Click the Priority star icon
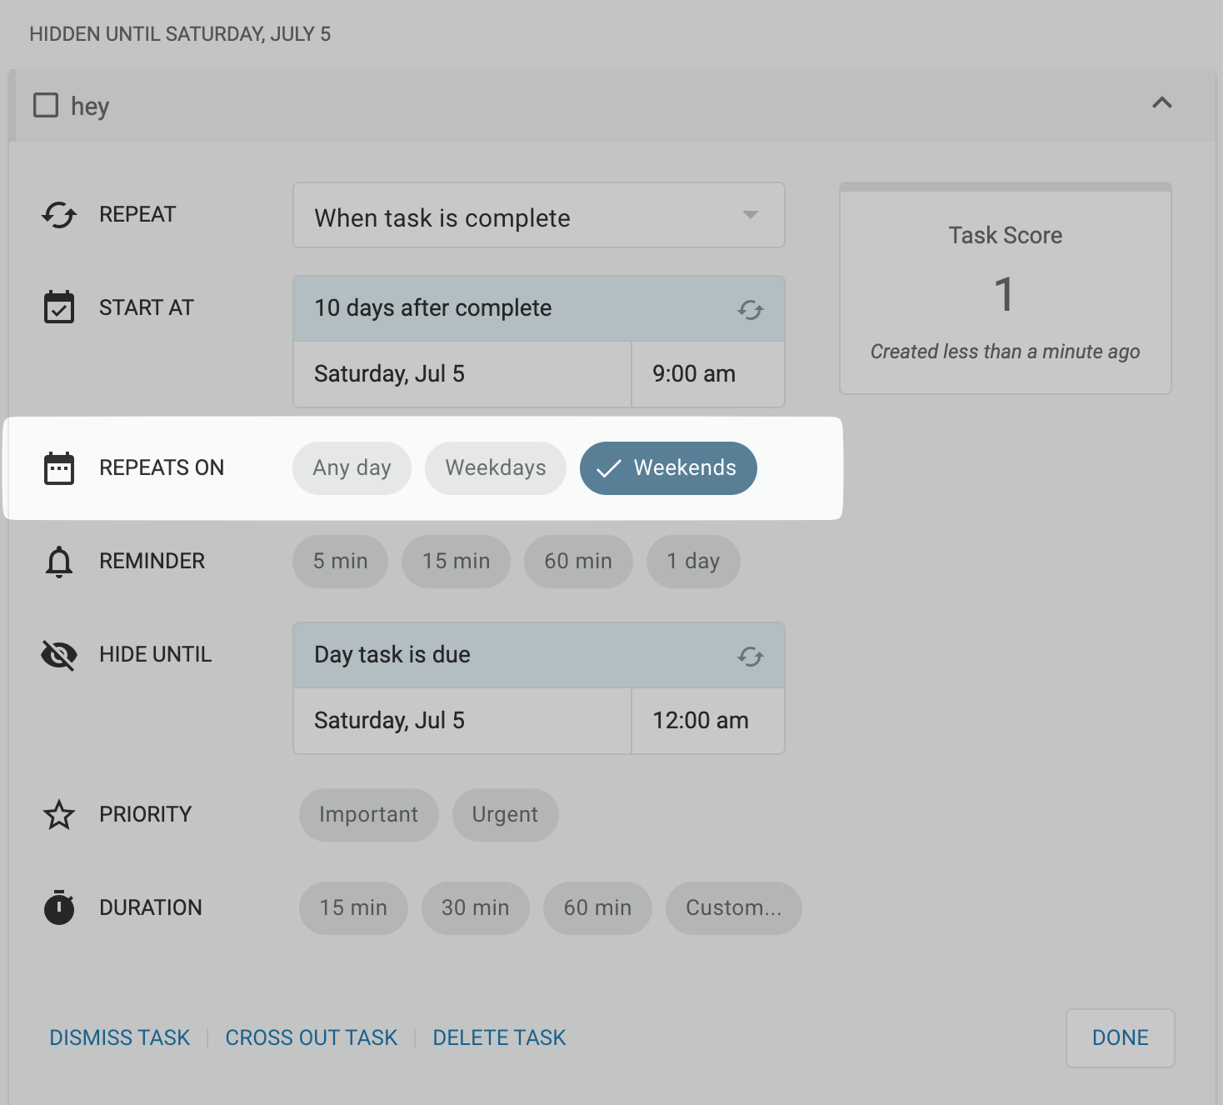Screen dimensions: 1223x1105 pos(59,815)
